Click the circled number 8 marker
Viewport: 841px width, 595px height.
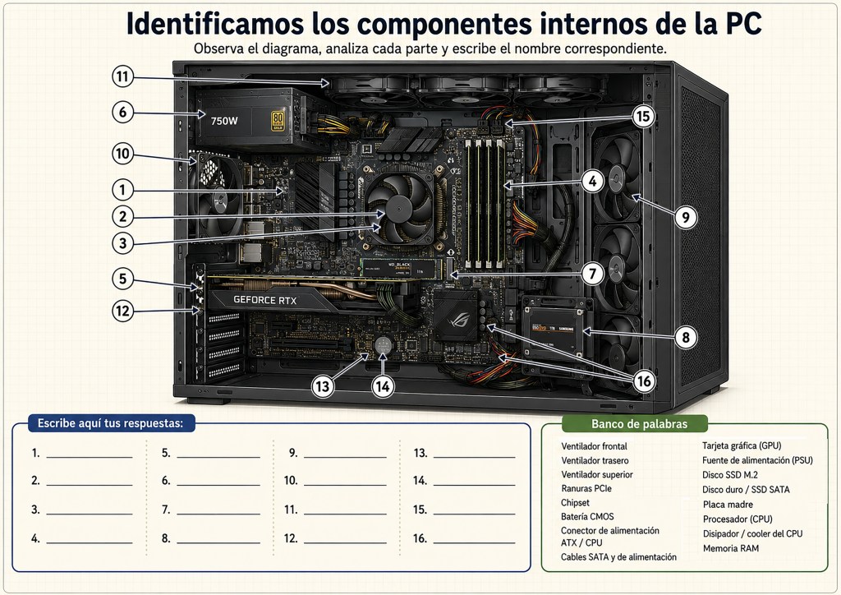pos(686,338)
